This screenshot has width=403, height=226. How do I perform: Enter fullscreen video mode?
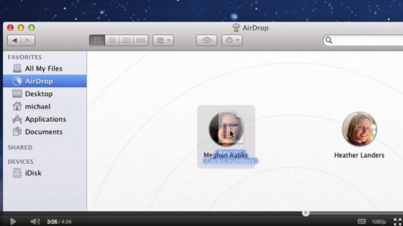click(397, 222)
